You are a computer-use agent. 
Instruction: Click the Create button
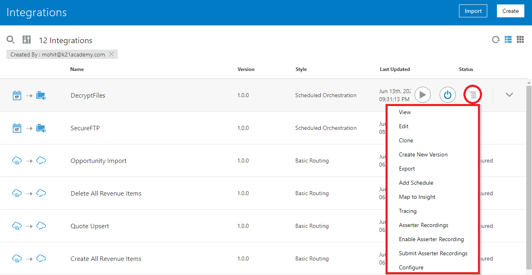[x=510, y=11]
